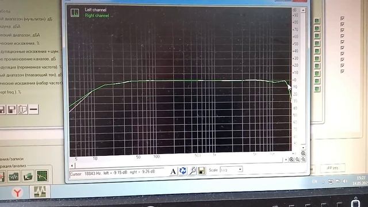Click the blue swap arrows icon in graph toolbar
Viewport: 368px width, 207px height.
click(x=183, y=171)
